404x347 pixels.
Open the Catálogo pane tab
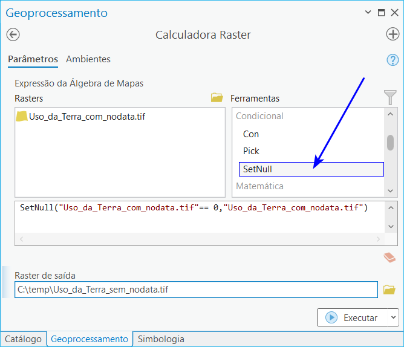[x=23, y=339]
